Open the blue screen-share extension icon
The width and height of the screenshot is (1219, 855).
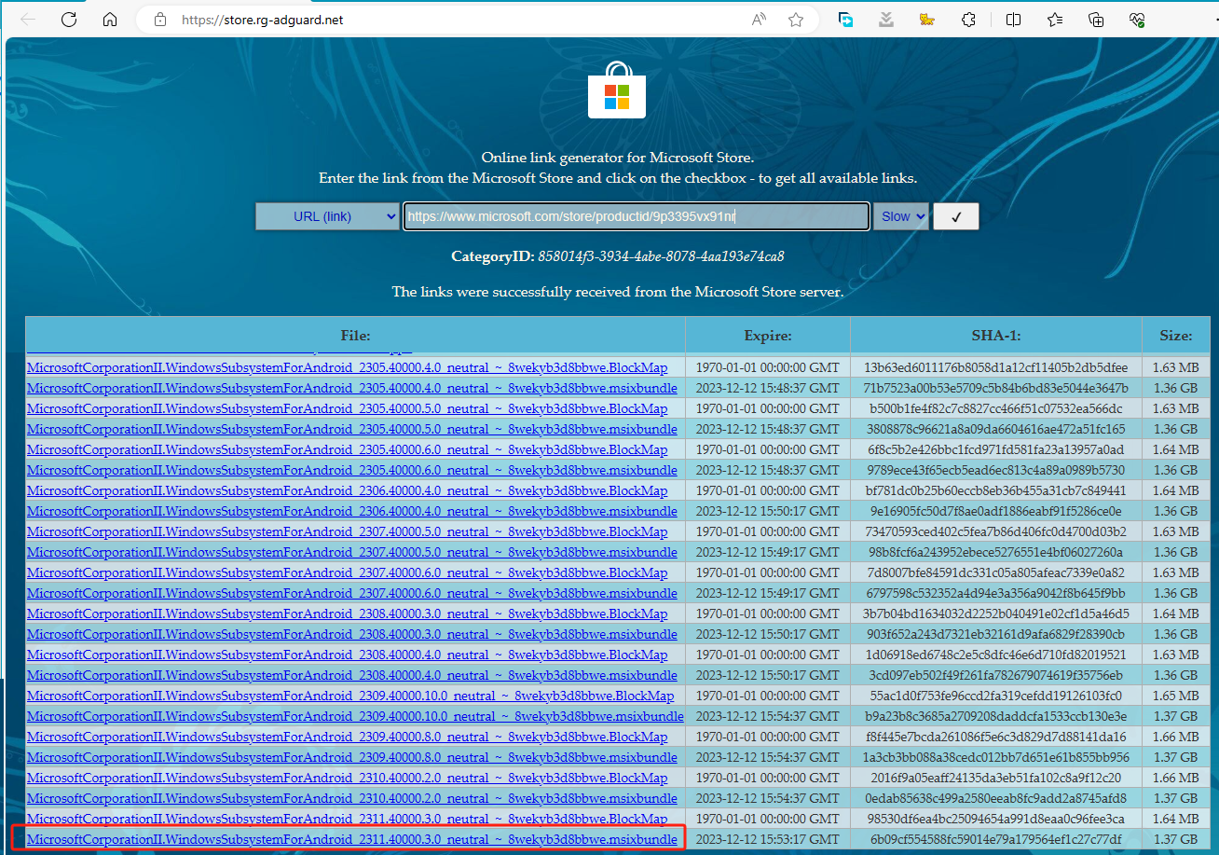[x=846, y=20]
